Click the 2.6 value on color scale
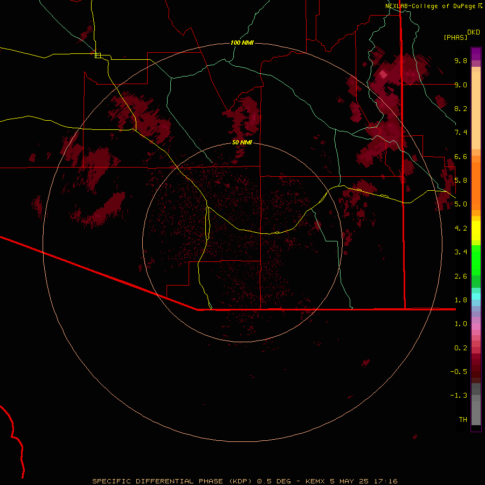 [x=461, y=276]
